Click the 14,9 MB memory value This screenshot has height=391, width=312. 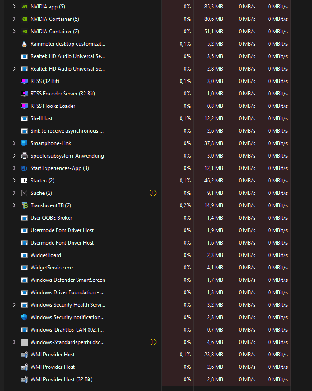214,205
